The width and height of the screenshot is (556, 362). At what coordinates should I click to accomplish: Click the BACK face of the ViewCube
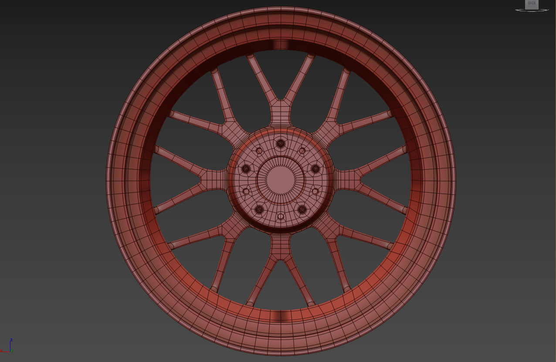click(532, 3)
